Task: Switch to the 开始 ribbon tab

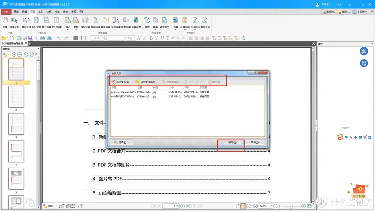Action: [16, 11]
